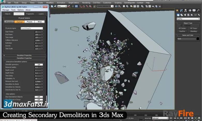Collapse the Physical Options rollout
Screen dimensions: 202x121
[x=24, y=18]
